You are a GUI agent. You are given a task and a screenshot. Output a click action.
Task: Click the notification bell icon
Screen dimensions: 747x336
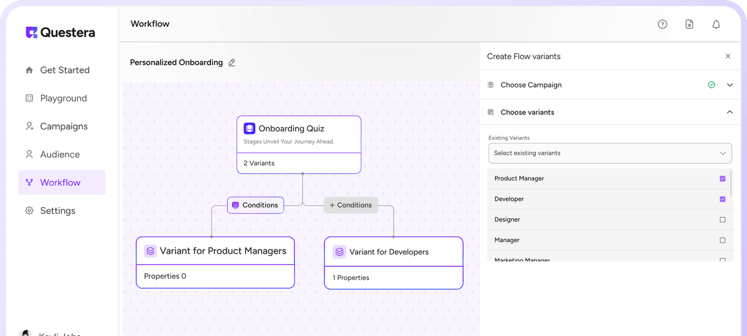pyautogui.click(x=716, y=24)
